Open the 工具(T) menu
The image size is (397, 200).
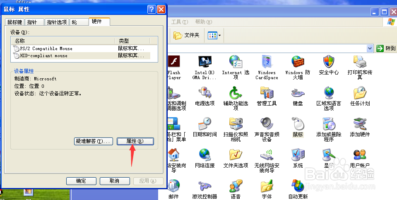pos(180,22)
